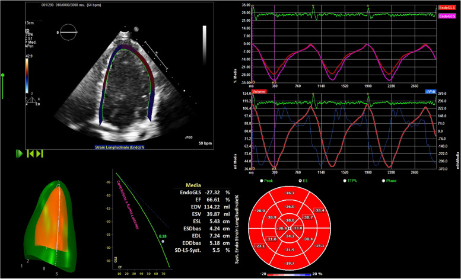Viewport: 461px width, 279px height.
Task: Select the bullseye top segment valued -26.7
Action: [x=290, y=193]
